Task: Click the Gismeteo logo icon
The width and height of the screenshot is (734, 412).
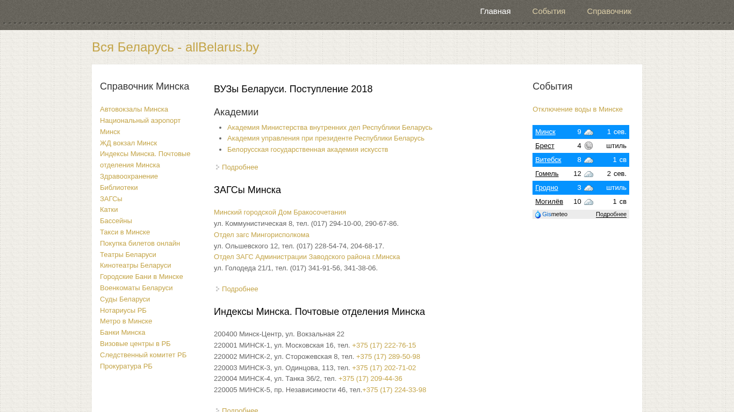Action: click(x=538, y=215)
